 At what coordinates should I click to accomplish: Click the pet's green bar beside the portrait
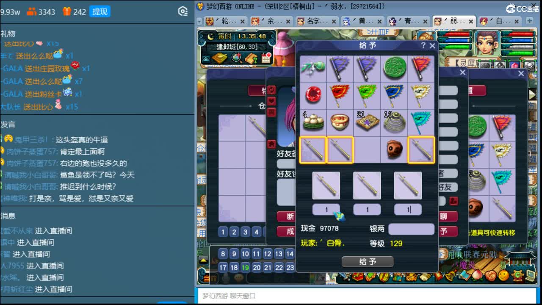point(454,47)
